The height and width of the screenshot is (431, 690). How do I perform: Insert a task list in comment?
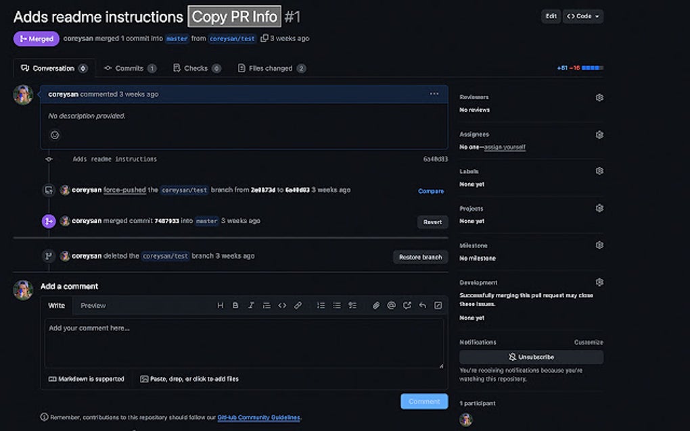coord(352,305)
